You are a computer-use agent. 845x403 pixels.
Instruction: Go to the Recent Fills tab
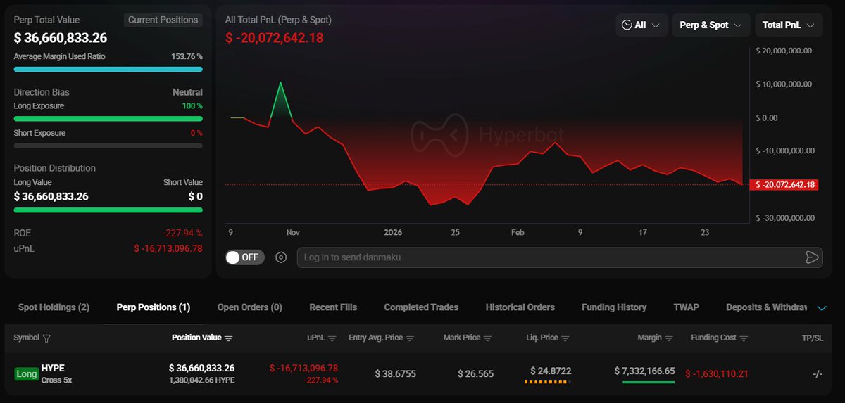click(333, 307)
